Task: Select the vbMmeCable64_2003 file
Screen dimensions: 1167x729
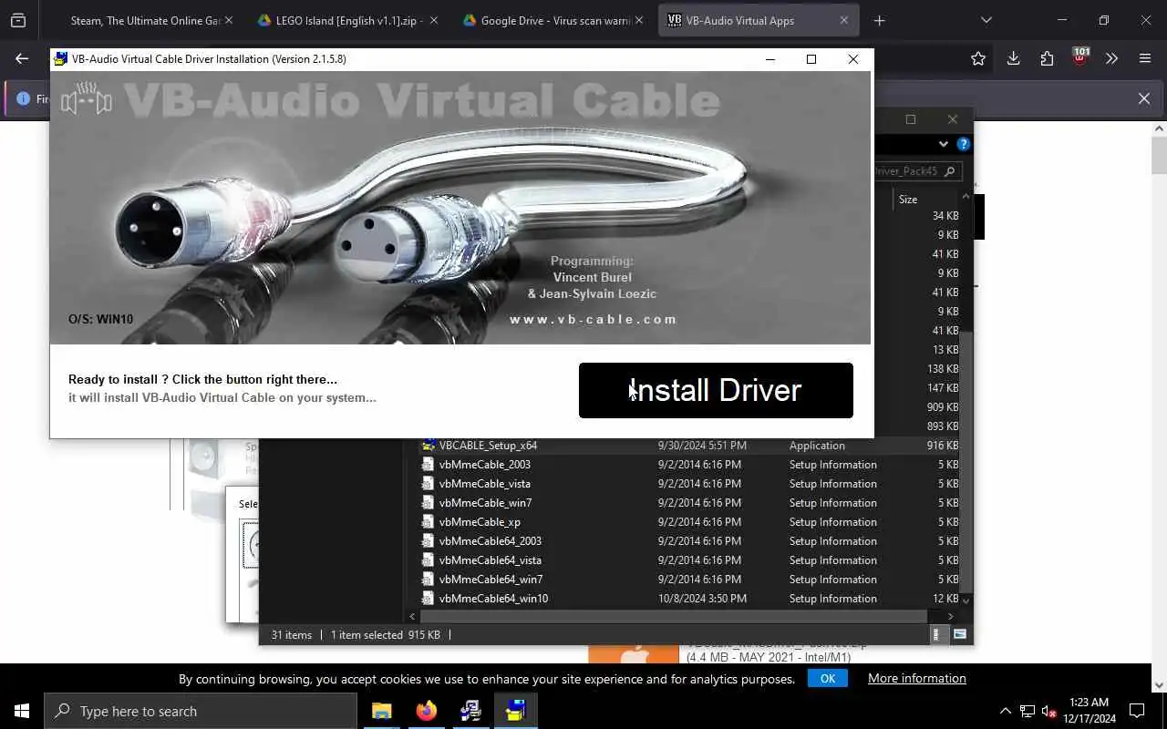Action: click(x=689, y=541)
